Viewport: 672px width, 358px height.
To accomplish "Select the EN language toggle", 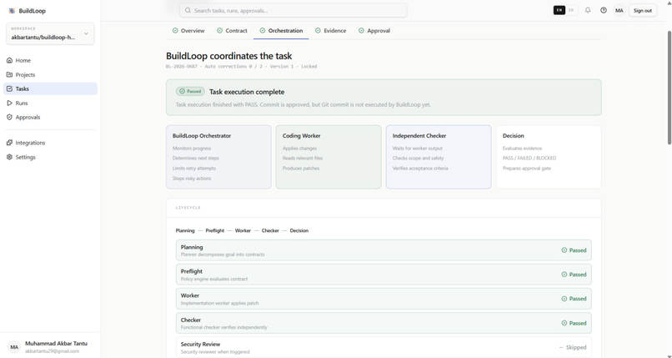I will coord(559,10).
